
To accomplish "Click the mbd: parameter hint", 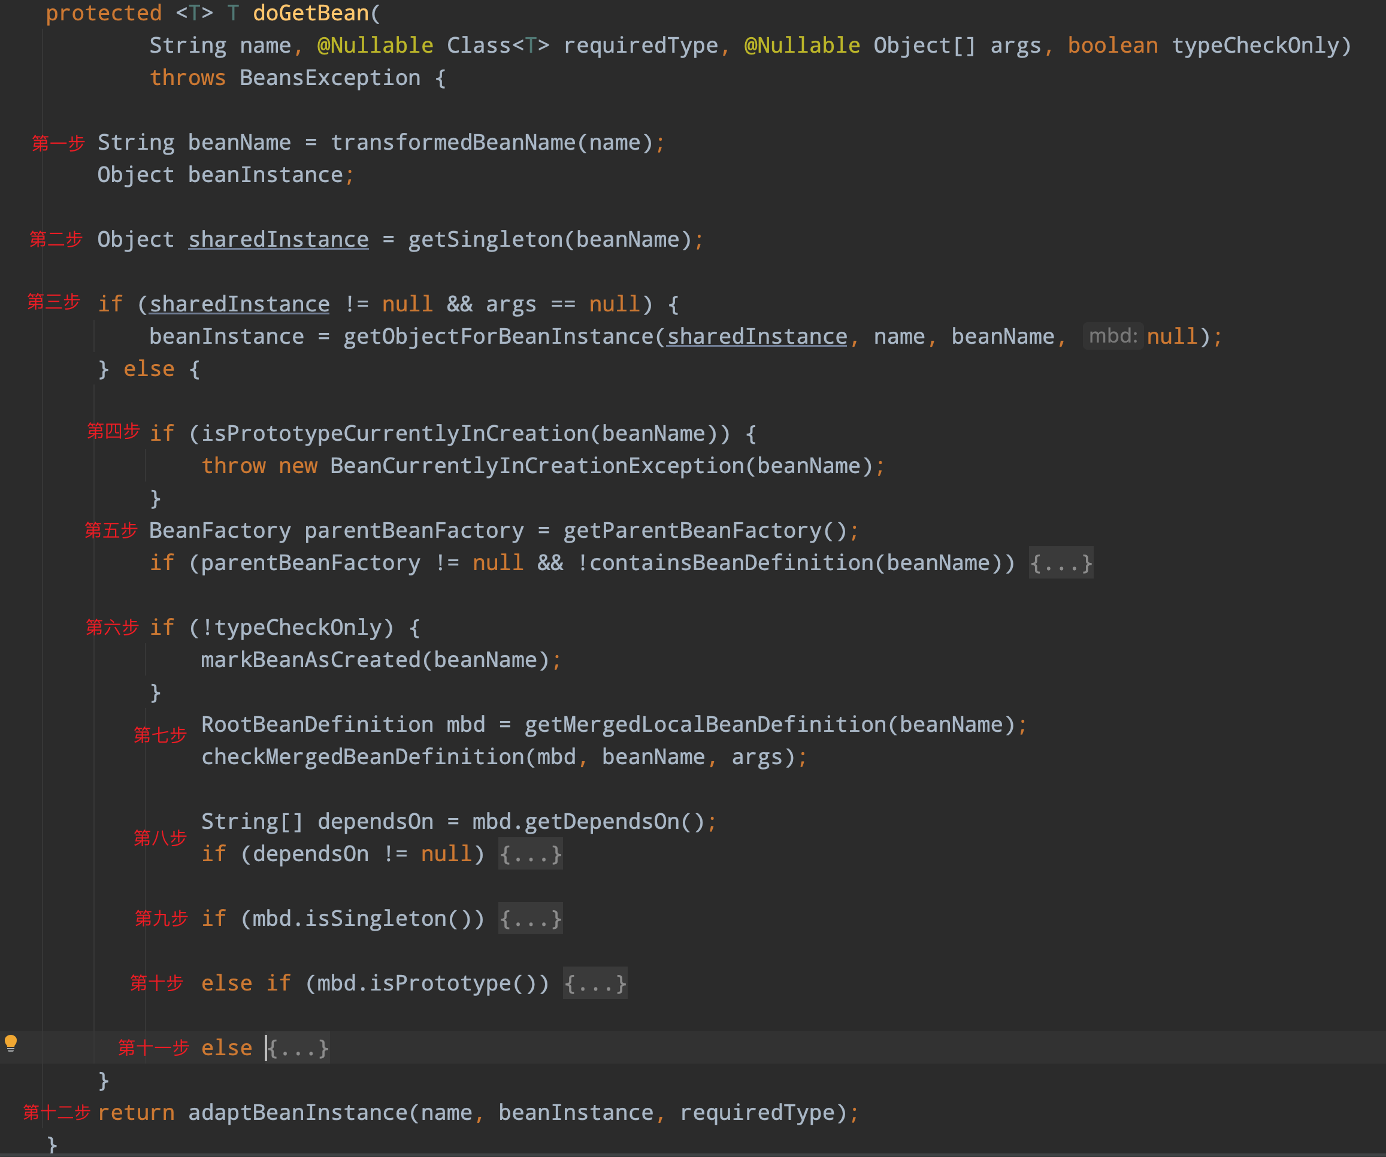I will pos(1113,336).
